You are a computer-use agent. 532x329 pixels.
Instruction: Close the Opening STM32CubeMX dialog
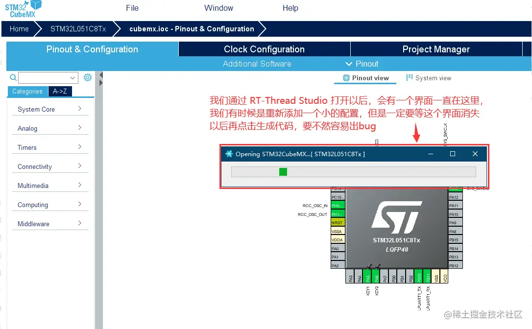coord(475,154)
